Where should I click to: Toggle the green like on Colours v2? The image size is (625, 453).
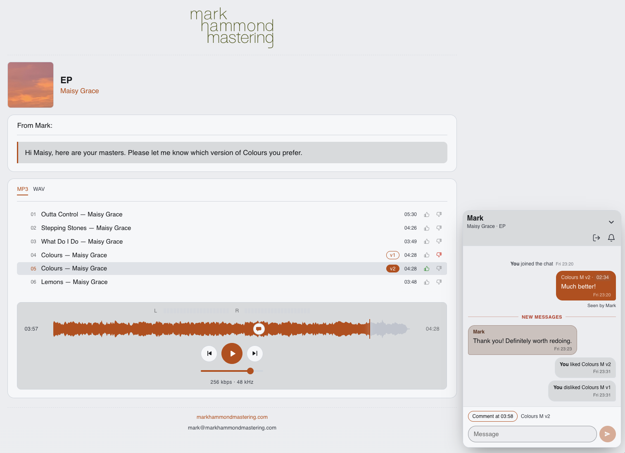tap(427, 269)
